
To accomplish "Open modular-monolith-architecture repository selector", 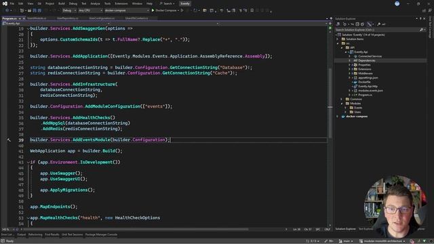I will pos(382,241).
